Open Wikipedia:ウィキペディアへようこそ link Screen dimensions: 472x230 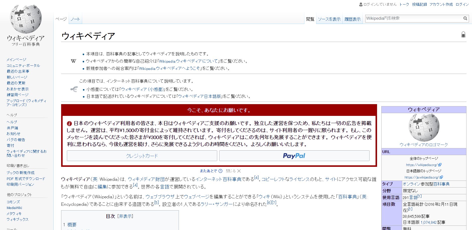tap(170, 68)
